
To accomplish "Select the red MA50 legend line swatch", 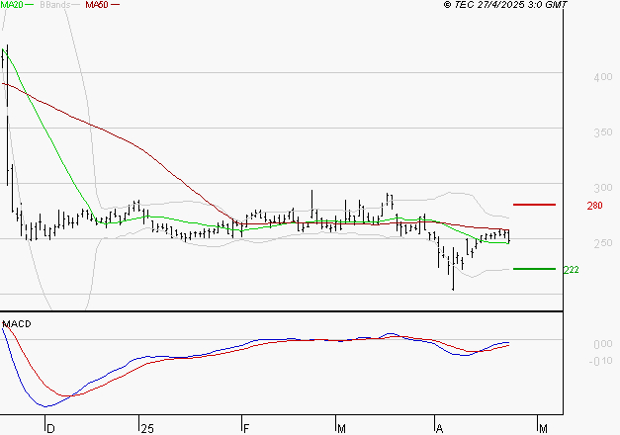I will coord(115,5).
